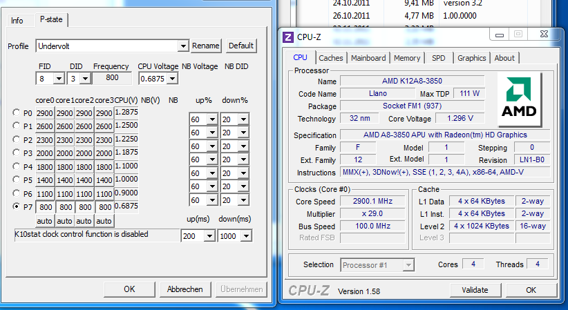Open the Mainboard tab in CPU-Z
This screenshot has height=310, width=568.
(368, 58)
